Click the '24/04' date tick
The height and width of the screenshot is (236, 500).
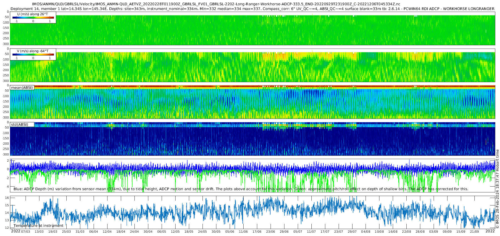(134, 232)
